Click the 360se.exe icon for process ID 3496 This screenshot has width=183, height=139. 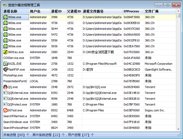point(5,17)
